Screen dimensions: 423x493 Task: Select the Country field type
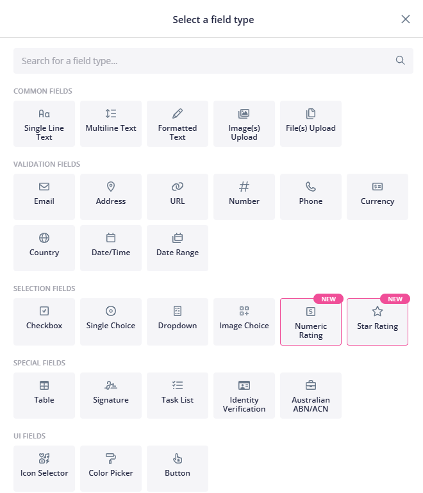(44, 248)
